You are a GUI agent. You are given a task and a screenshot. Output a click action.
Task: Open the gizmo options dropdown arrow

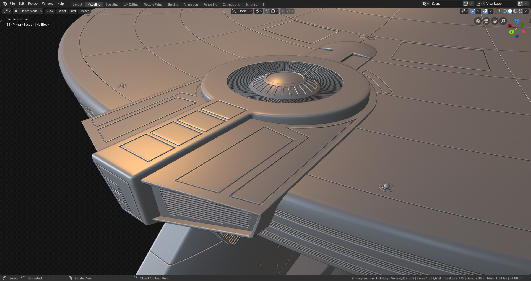478,11
